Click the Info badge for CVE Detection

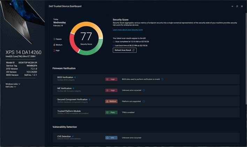coord(111,138)
